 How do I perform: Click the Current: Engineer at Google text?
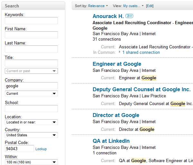[x=129, y=78]
